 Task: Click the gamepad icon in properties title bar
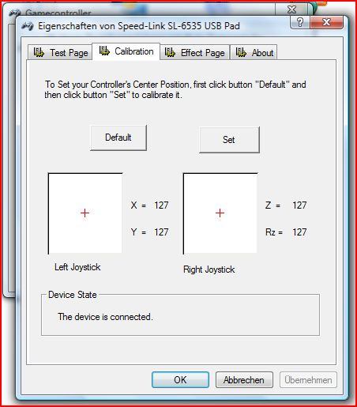point(28,26)
